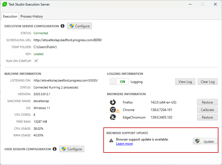
Task: Calibrate the Chrome browser
Action: pyautogui.click(x=207, y=110)
